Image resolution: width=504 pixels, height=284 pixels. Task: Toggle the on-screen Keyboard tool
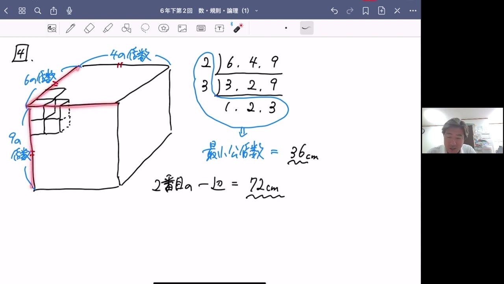point(201,28)
